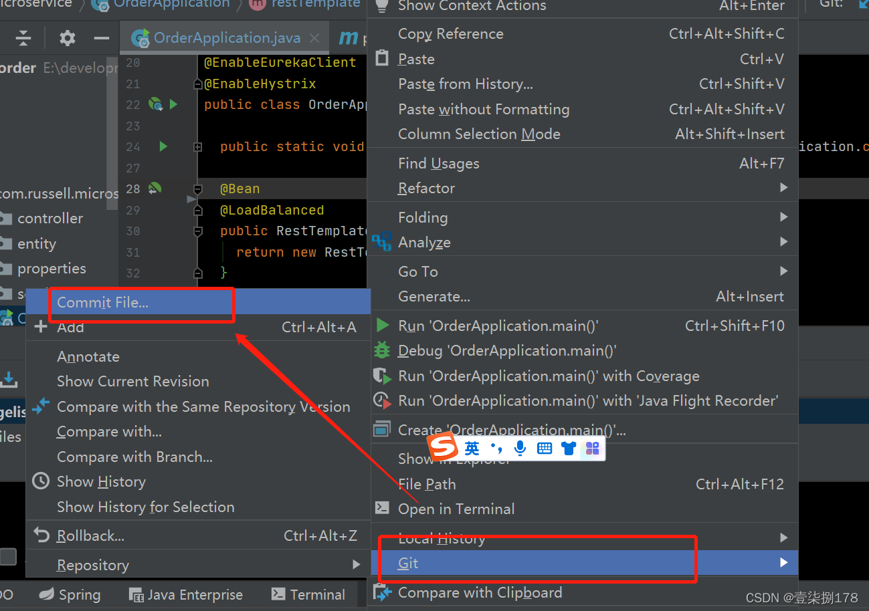
Task: Hide project panel with the minus icon
Action: coord(102,38)
